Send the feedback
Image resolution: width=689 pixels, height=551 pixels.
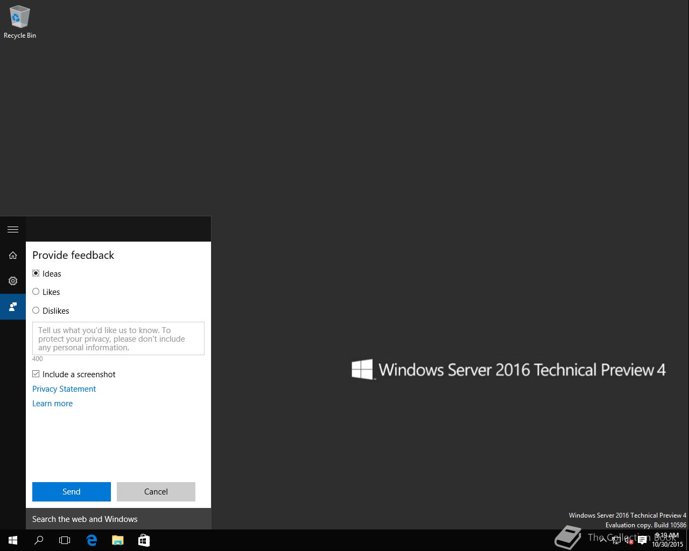coord(72,492)
